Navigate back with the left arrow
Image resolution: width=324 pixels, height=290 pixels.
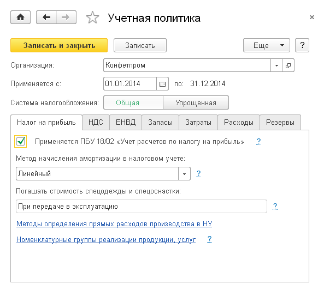(x=46, y=17)
